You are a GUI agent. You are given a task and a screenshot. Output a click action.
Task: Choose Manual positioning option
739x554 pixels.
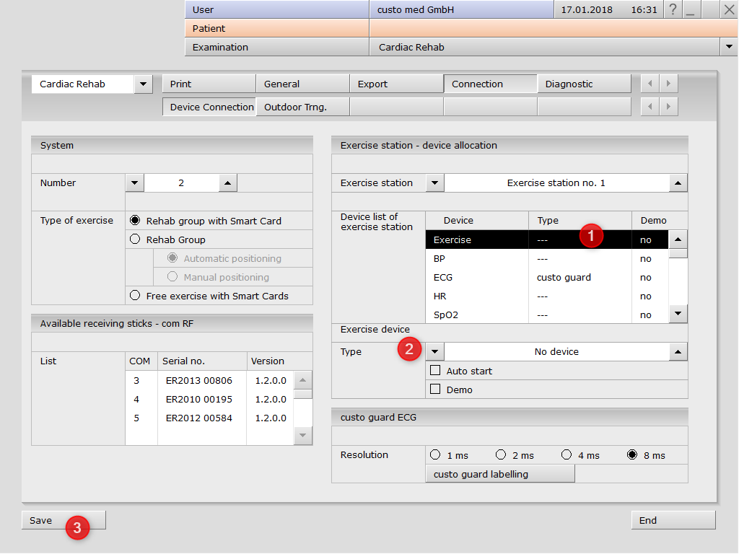(x=172, y=277)
